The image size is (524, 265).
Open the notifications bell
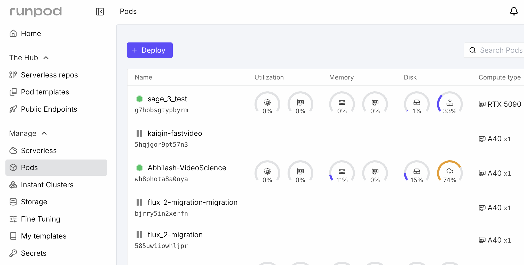pos(514,11)
